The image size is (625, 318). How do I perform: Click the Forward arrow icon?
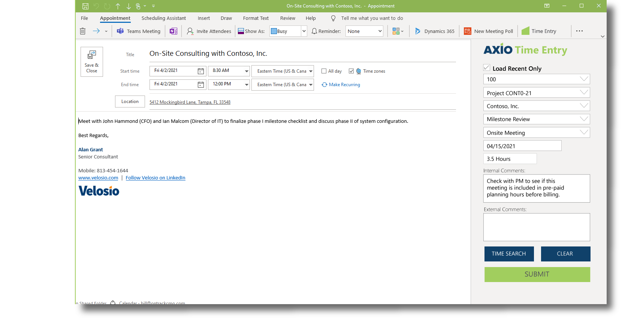pos(96,31)
